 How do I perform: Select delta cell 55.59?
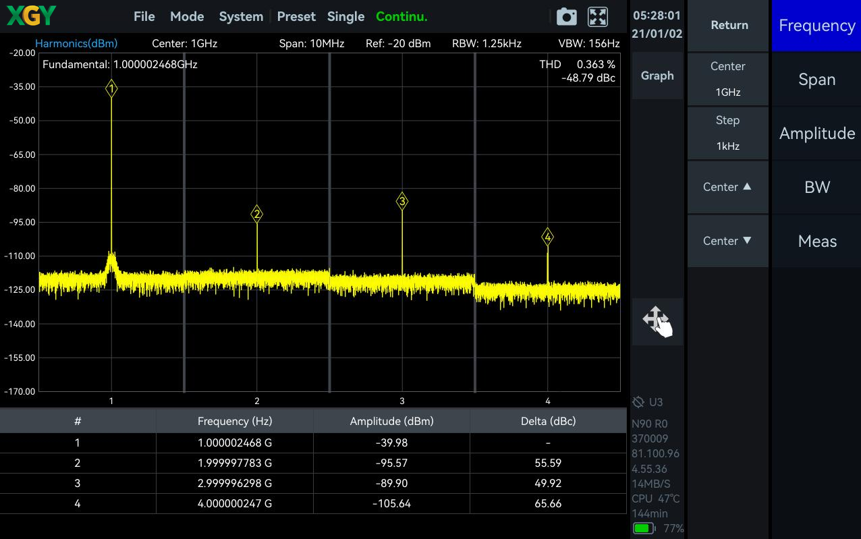tap(548, 463)
